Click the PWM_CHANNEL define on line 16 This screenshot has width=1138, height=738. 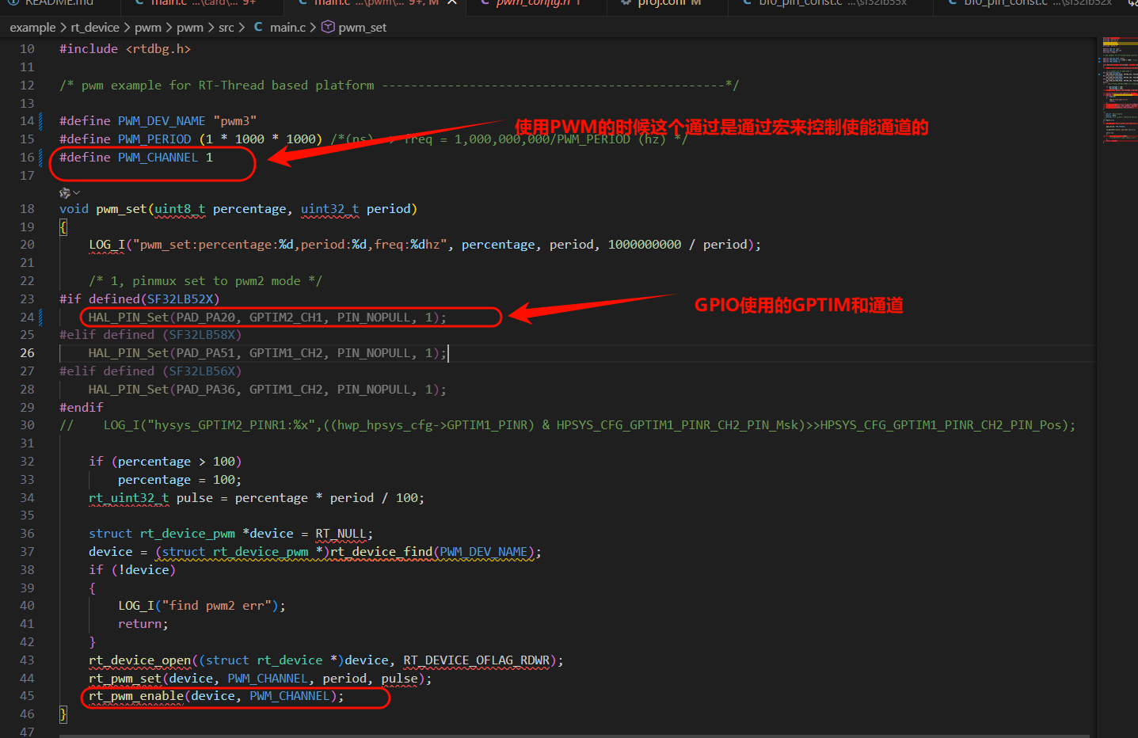[158, 157]
